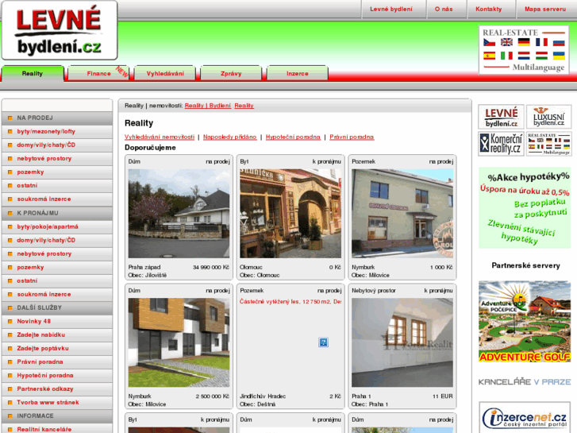Click Levné bydlení in top menu
This screenshot has height=433, width=577.
tap(391, 9)
